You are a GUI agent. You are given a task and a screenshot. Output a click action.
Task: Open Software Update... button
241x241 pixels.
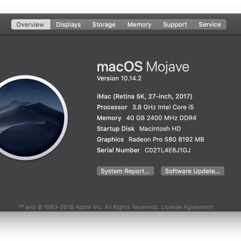192,171
